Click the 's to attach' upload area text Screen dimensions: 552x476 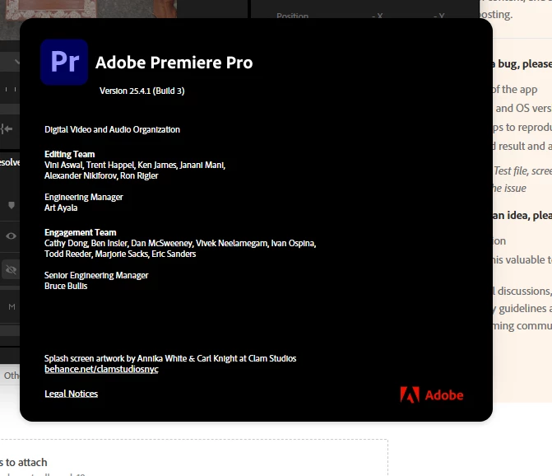[x=24, y=462]
